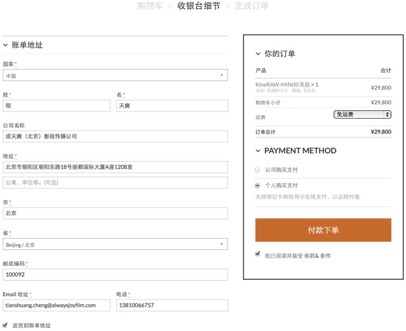The width and height of the screenshot is (406, 331).
Task: Open the 国家 country dropdown
Action: coord(115,75)
